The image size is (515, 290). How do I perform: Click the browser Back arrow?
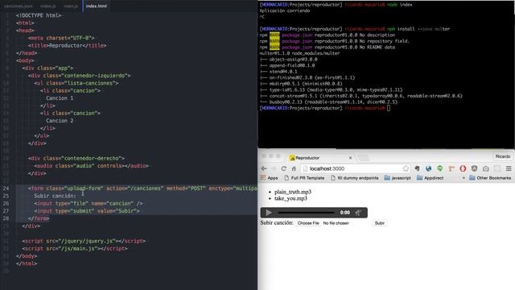(x=264, y=168)
